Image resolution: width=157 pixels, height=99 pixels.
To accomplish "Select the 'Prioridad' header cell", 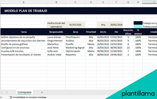I will [91, 32].
